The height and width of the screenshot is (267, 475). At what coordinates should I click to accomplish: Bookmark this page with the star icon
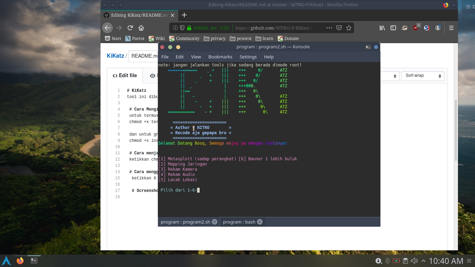pyautogui.click(x=349, y=28)
